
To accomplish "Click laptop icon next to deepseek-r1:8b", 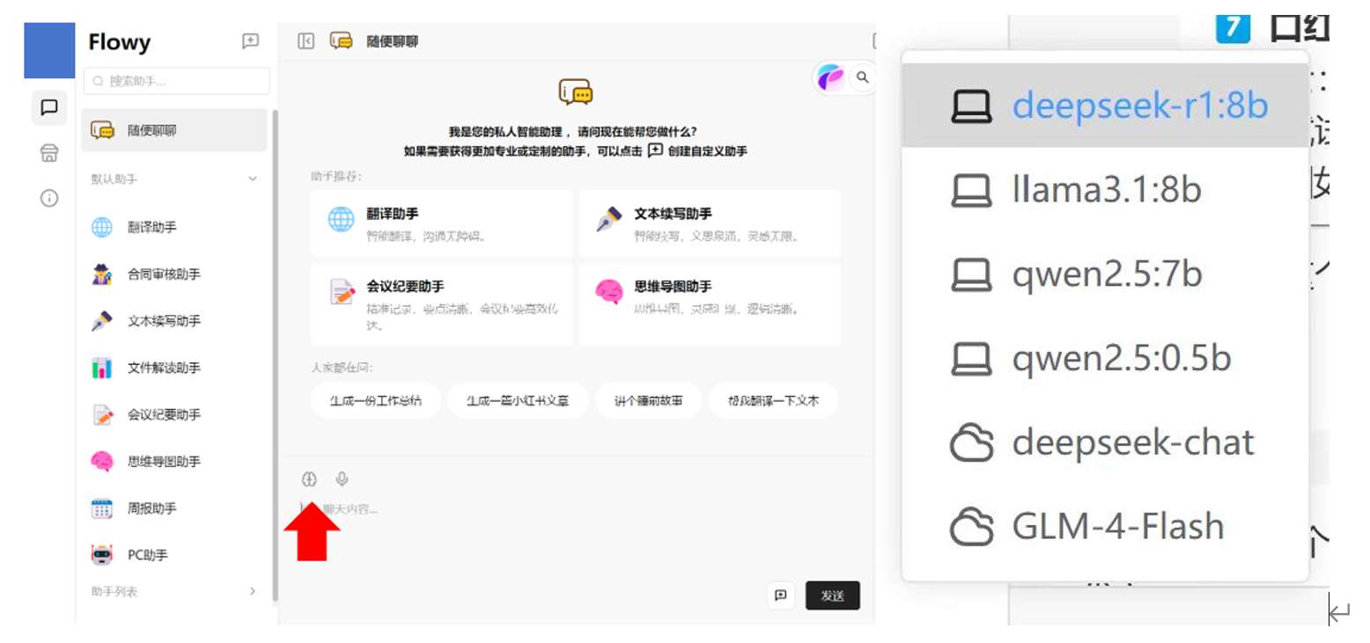I will 971,106.
